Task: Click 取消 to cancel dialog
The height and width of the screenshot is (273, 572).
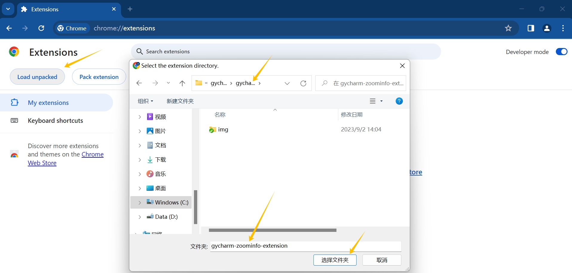Action: (x=382, y=260)
